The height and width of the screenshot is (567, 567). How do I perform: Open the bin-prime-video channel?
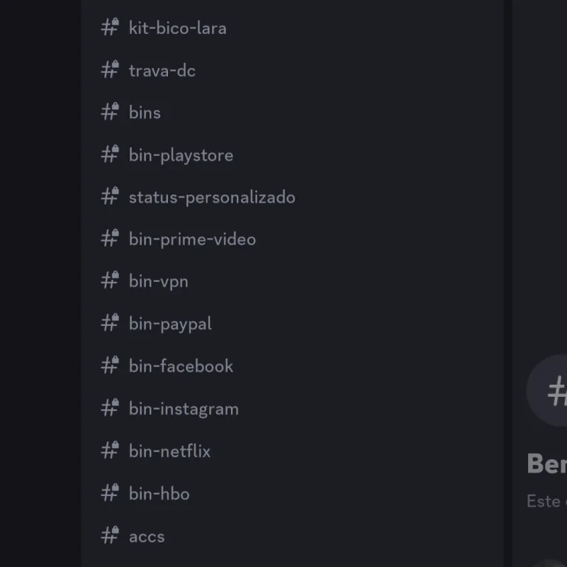(192, 239)
